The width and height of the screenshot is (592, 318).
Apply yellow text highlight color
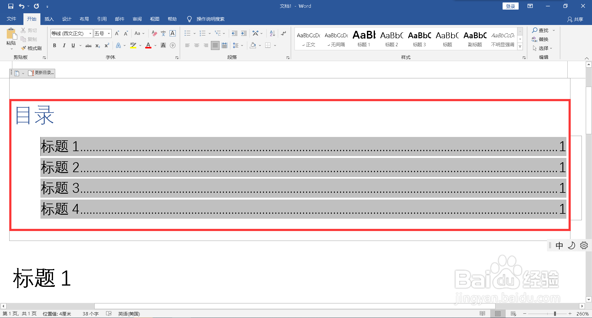(x=133, y=46)
